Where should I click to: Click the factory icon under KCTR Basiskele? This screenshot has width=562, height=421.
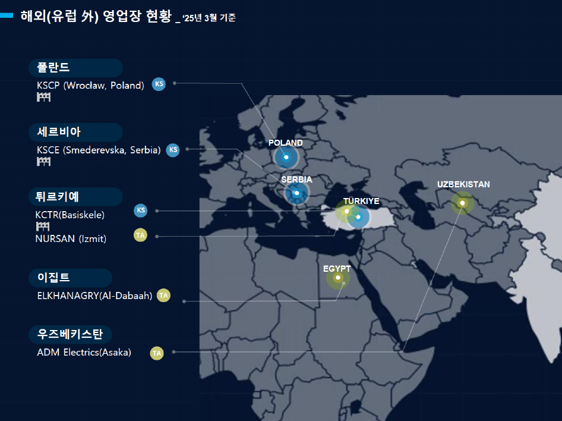(x=43, y=227)
